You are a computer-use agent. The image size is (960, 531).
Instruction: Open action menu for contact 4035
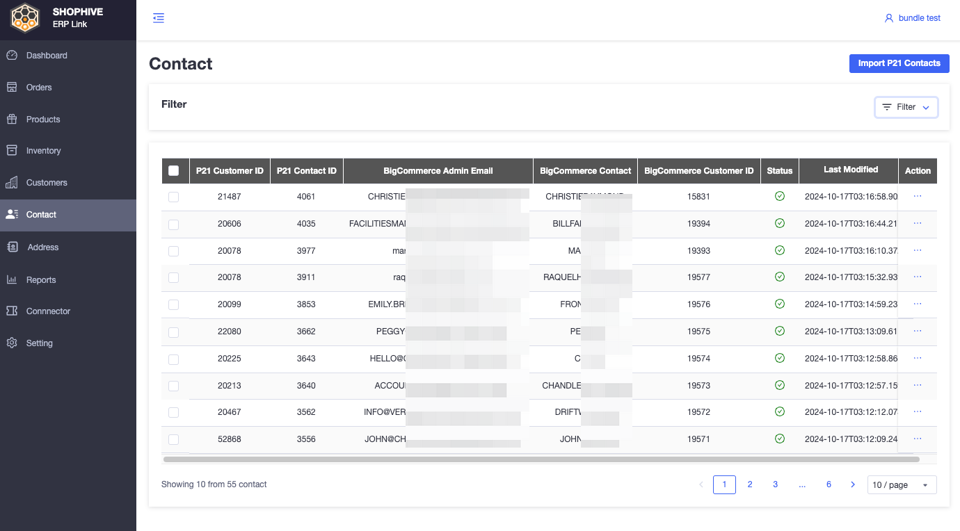pyautogui.click(x=918, y=223)
